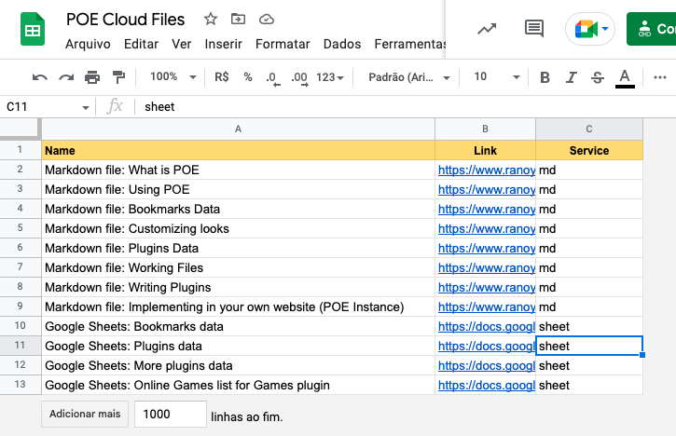Start a Google Meet call
The height and width of the screenshot is (436, 676).
coord(590,29)
